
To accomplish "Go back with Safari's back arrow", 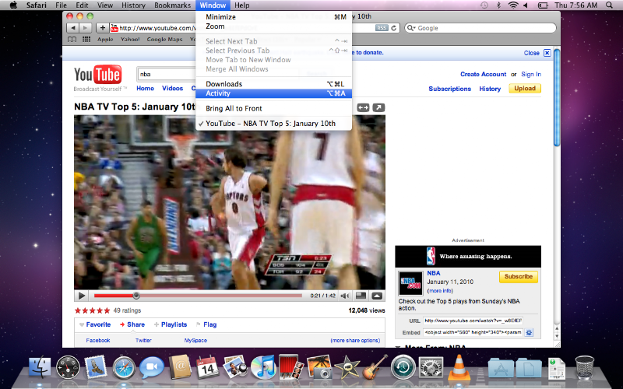I will [x=72, y=28].
